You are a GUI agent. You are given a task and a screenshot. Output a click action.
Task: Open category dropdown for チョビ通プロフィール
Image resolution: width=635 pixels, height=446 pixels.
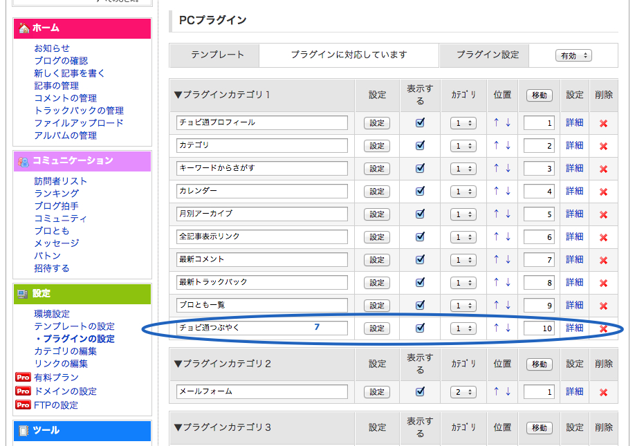[463, 123]
